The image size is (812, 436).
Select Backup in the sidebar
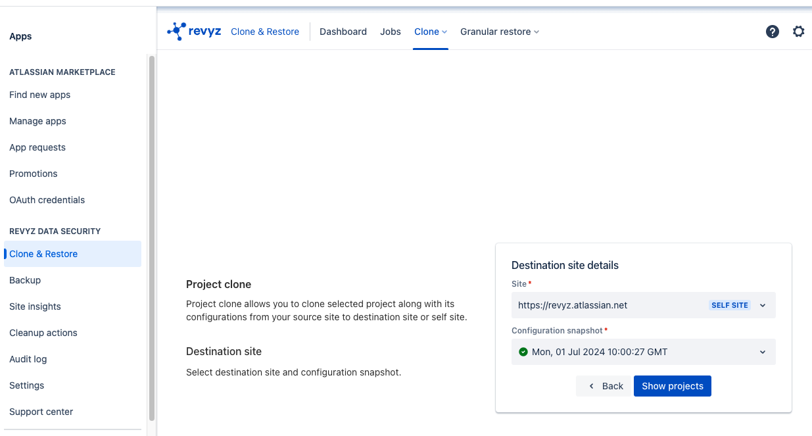click(25, 280)
